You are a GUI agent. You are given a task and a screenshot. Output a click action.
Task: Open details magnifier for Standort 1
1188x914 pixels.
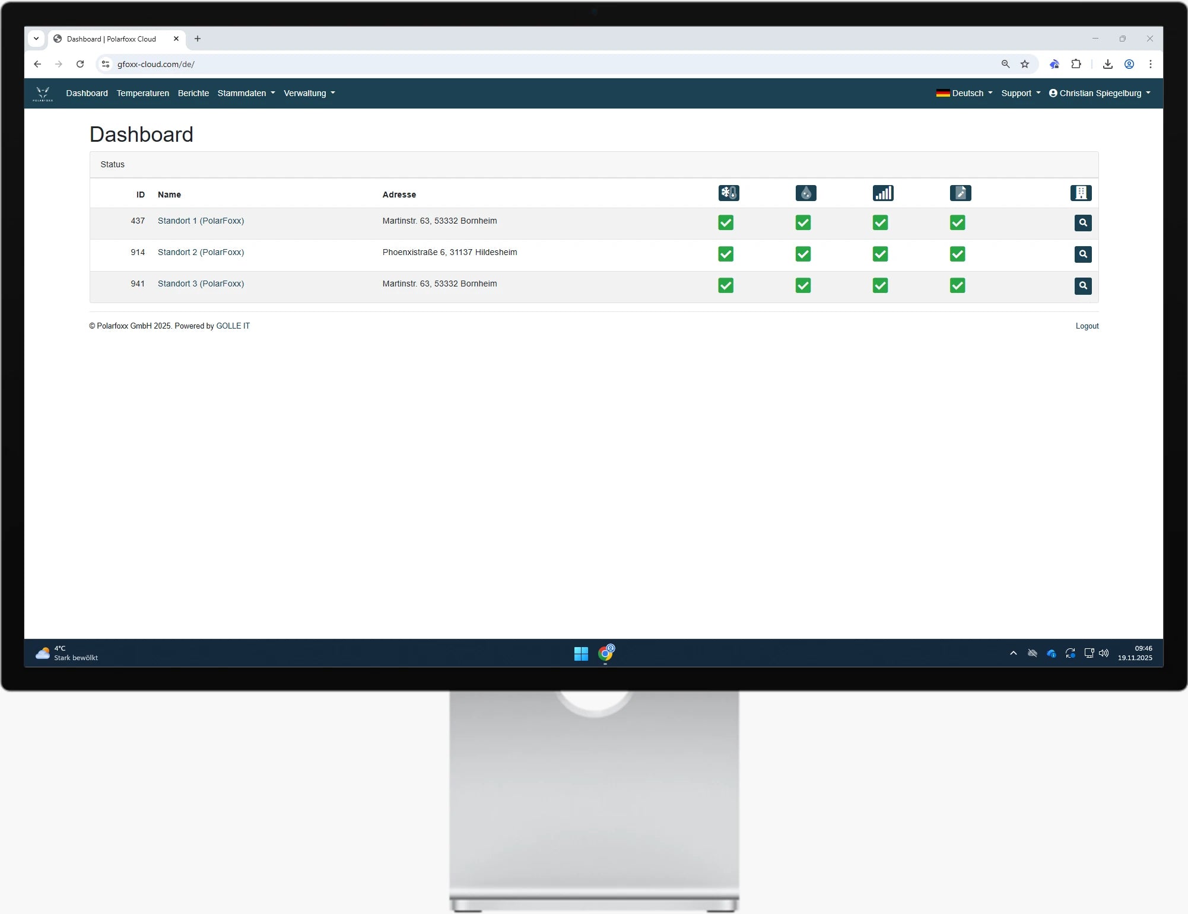[x=1082, y=222]
